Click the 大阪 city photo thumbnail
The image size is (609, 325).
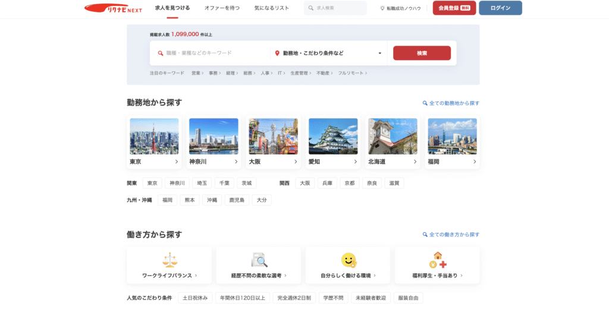click(x=273, y=136)
